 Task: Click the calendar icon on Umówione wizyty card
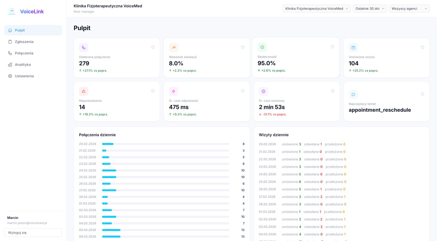(x=353, y=48)
